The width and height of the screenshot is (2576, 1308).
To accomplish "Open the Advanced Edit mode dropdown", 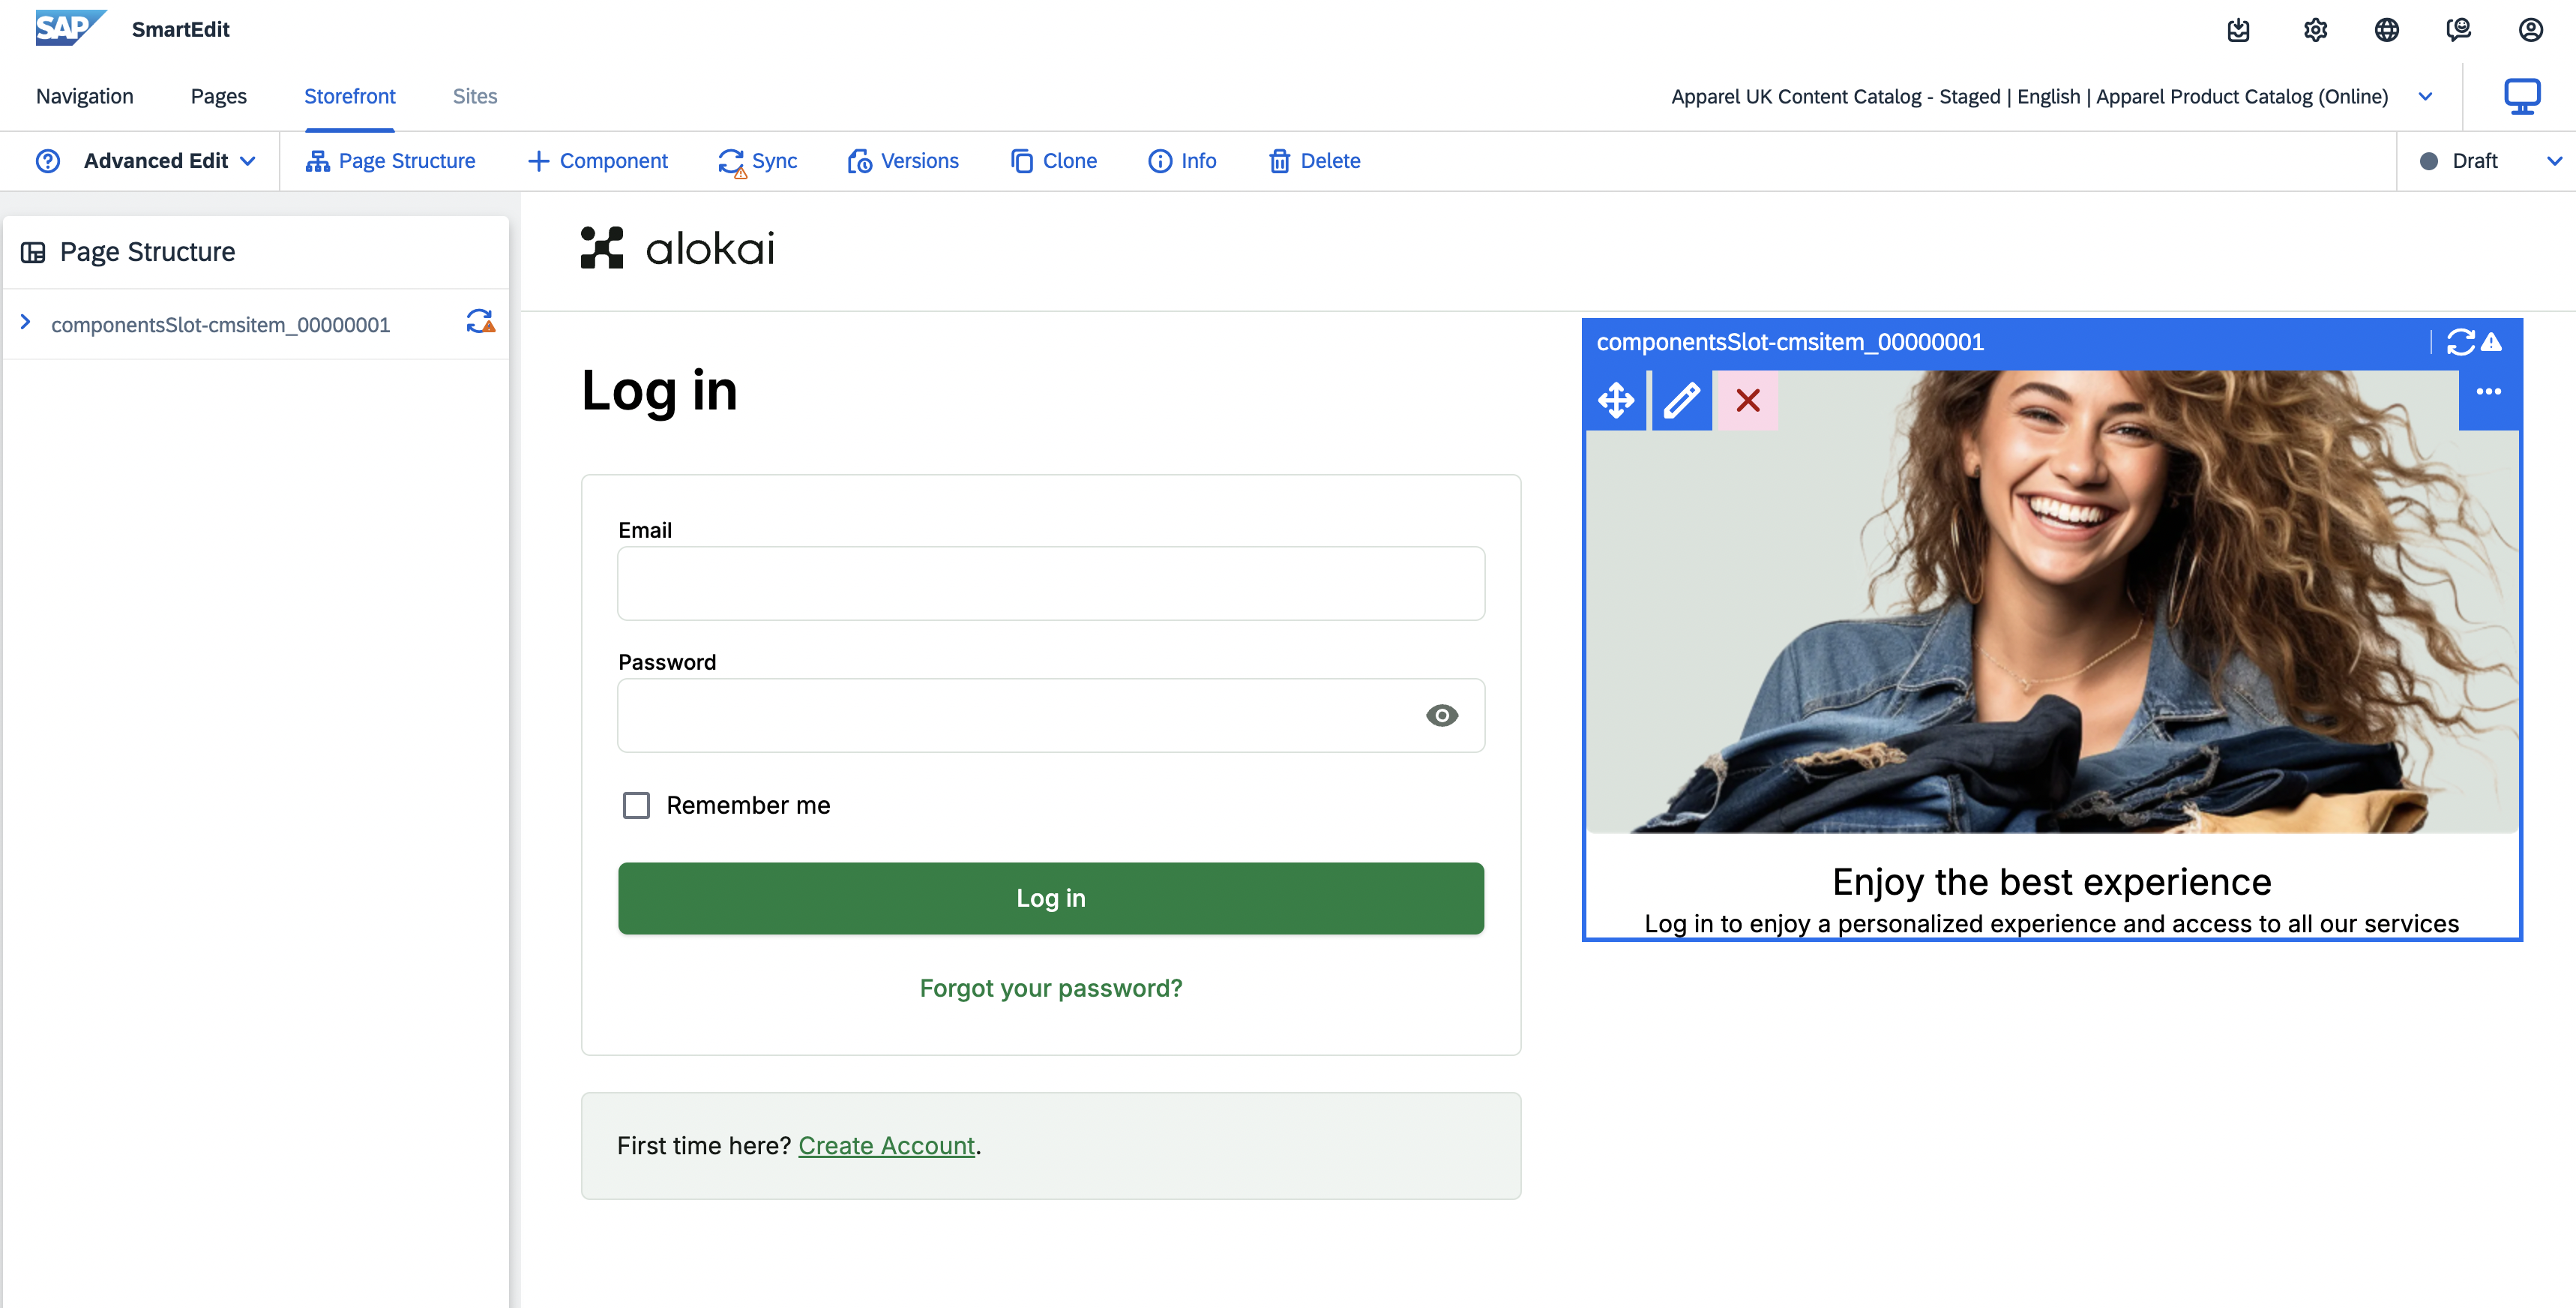I will [x=170, y=161].
